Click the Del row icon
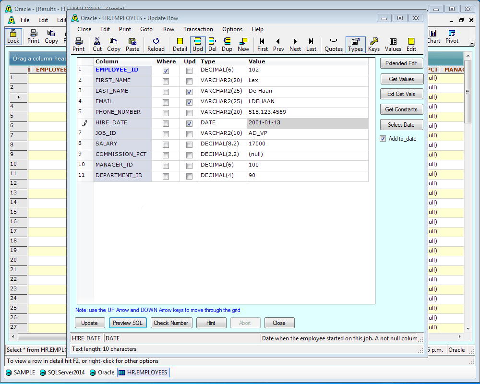 click(213, 45)
